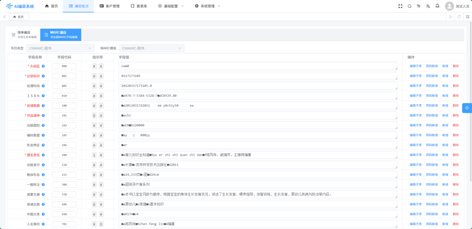The image size is (472, 229).
Task: Click 编辑子项 for the 头标区 row
Action: pyautogui.click(x=416, y=66)
